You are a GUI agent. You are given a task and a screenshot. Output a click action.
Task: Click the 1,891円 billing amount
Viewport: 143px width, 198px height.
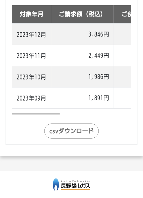point(99,98)
